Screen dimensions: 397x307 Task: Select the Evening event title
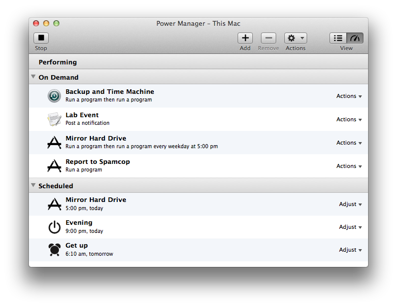(79, 223)
